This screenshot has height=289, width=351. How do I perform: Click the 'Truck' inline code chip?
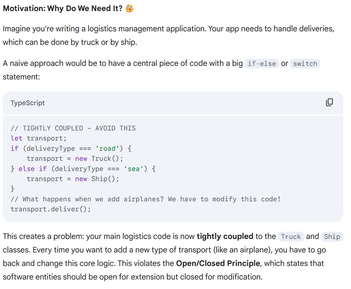(291, 237)
